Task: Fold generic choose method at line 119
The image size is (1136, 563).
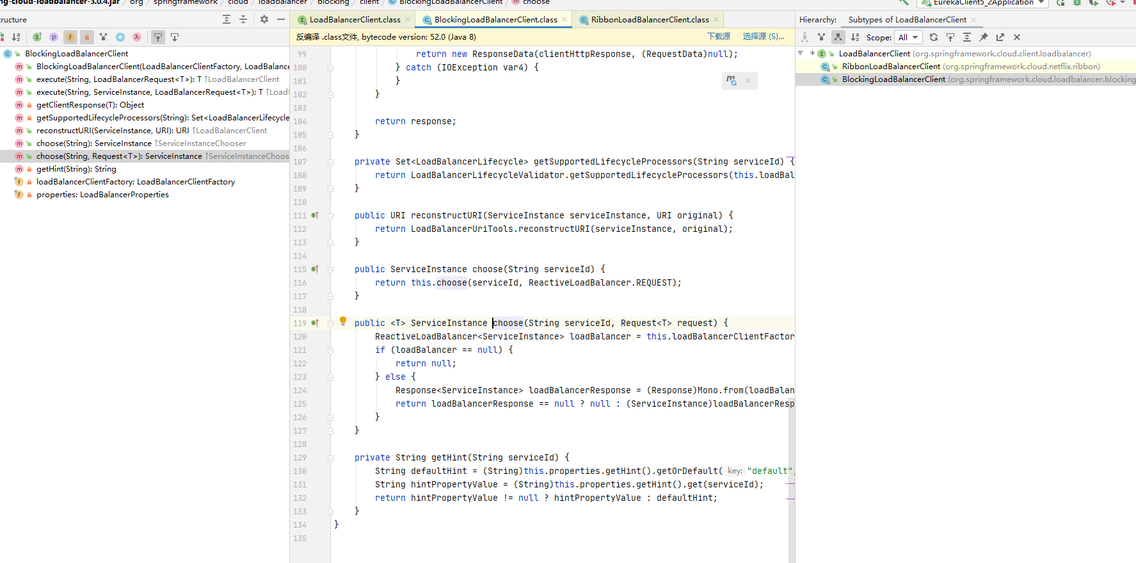Action: click(331, 323)
